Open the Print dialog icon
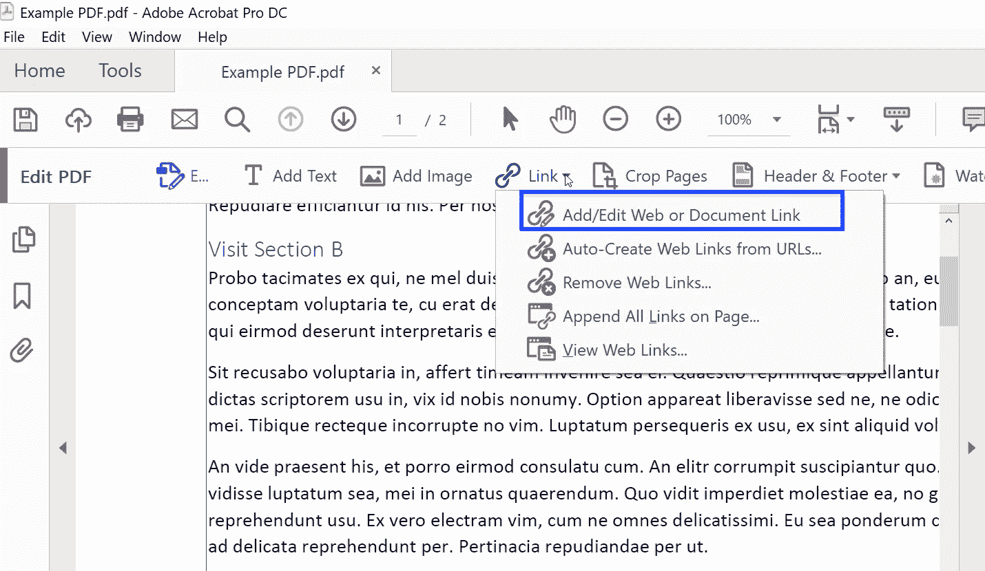The width and height of the screenshot is (985, 571). coord(130,119)
